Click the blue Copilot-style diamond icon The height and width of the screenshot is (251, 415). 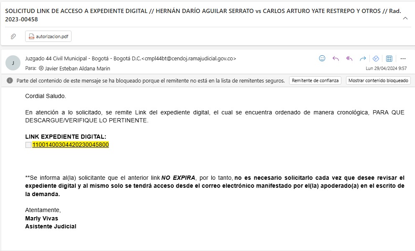pyautogui.click(x=376, y=59)
